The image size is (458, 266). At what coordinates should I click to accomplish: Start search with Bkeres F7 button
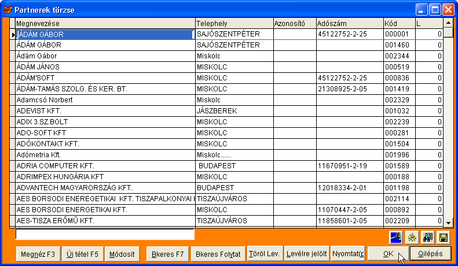pos(168,254)
